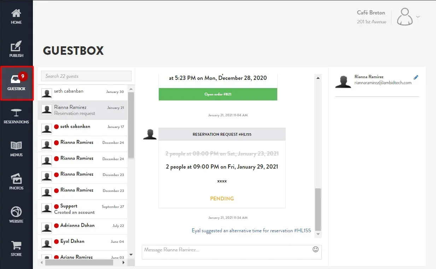Open the Reservations section
The image size is (436, 269).
pyautogui.click(x=16, y=116)
